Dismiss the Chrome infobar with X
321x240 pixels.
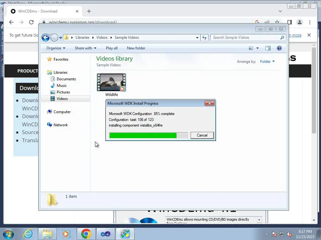pyautogui.click(x=309, y=35)
